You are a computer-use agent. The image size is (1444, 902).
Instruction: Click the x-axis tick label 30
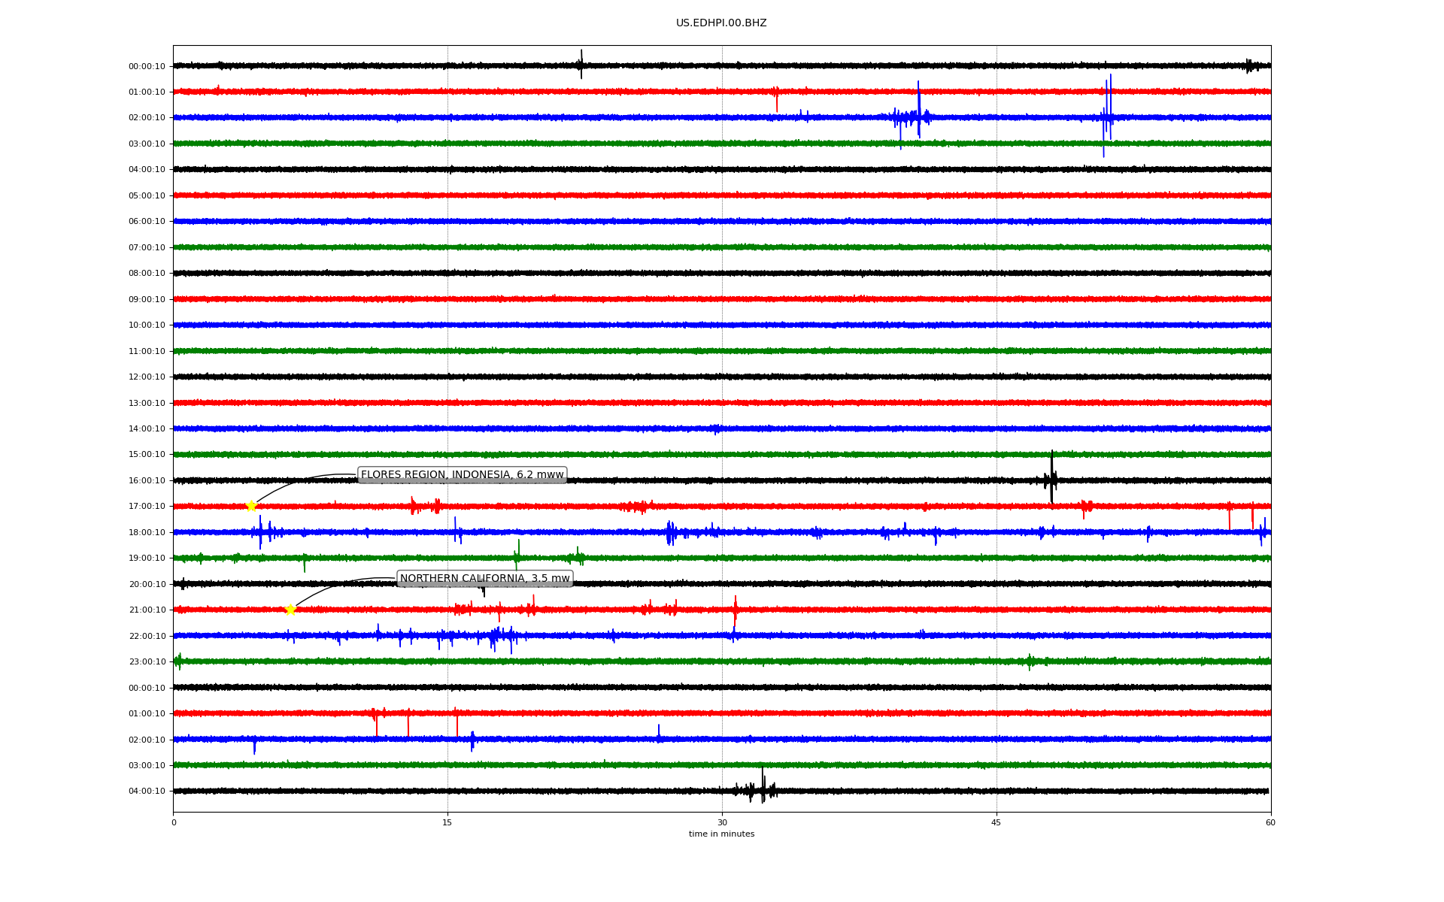point(722,823)
